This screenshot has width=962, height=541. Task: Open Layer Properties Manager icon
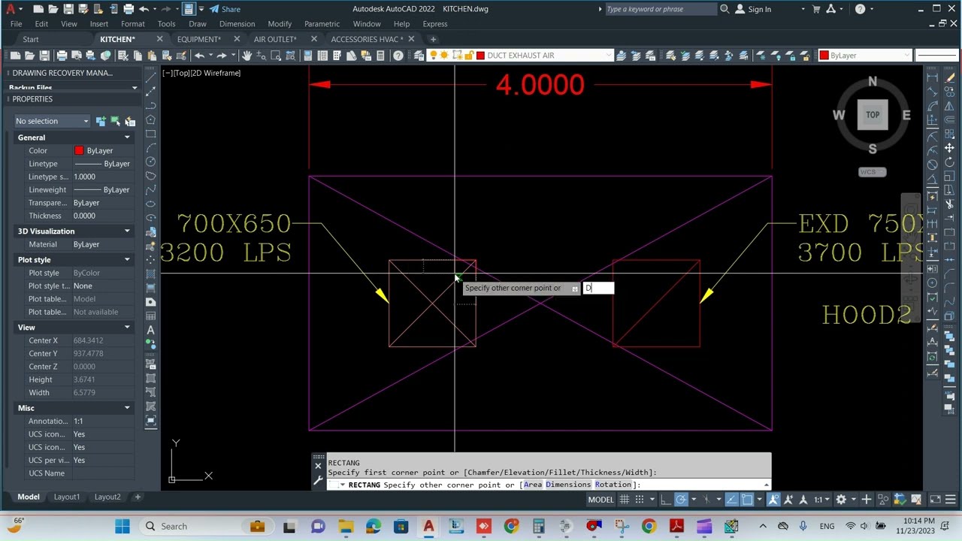[x=420, y=56]
